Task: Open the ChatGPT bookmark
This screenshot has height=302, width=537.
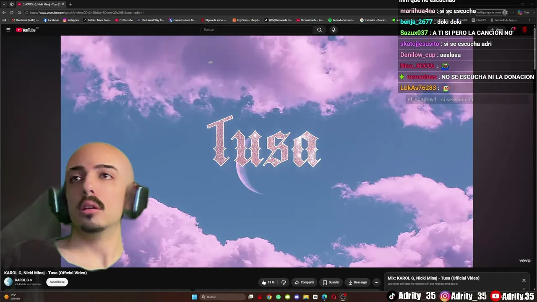Action: [x=479, y=20]
